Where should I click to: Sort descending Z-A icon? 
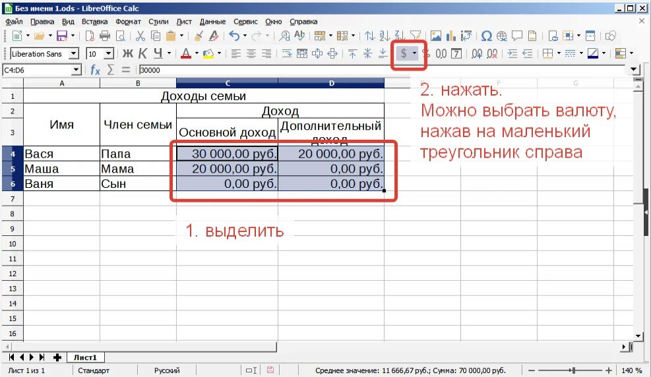[400, 36]
